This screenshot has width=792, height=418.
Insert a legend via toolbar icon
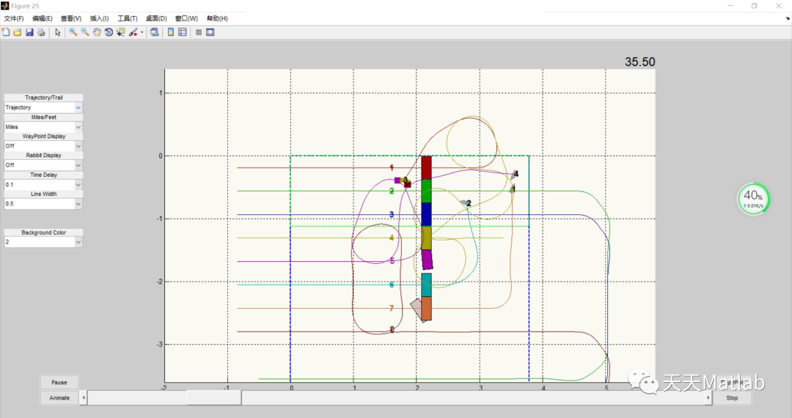[x=183, y=32]
